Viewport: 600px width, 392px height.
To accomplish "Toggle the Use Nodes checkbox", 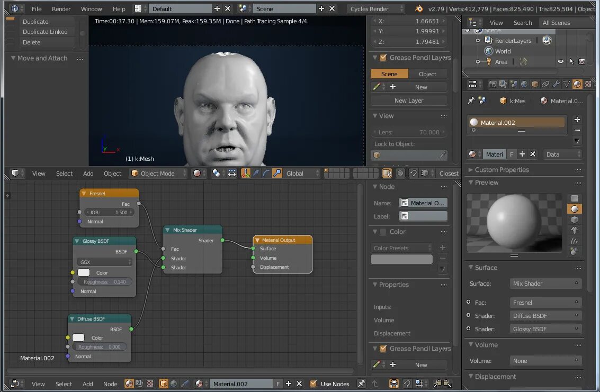I will coord(314,384).
